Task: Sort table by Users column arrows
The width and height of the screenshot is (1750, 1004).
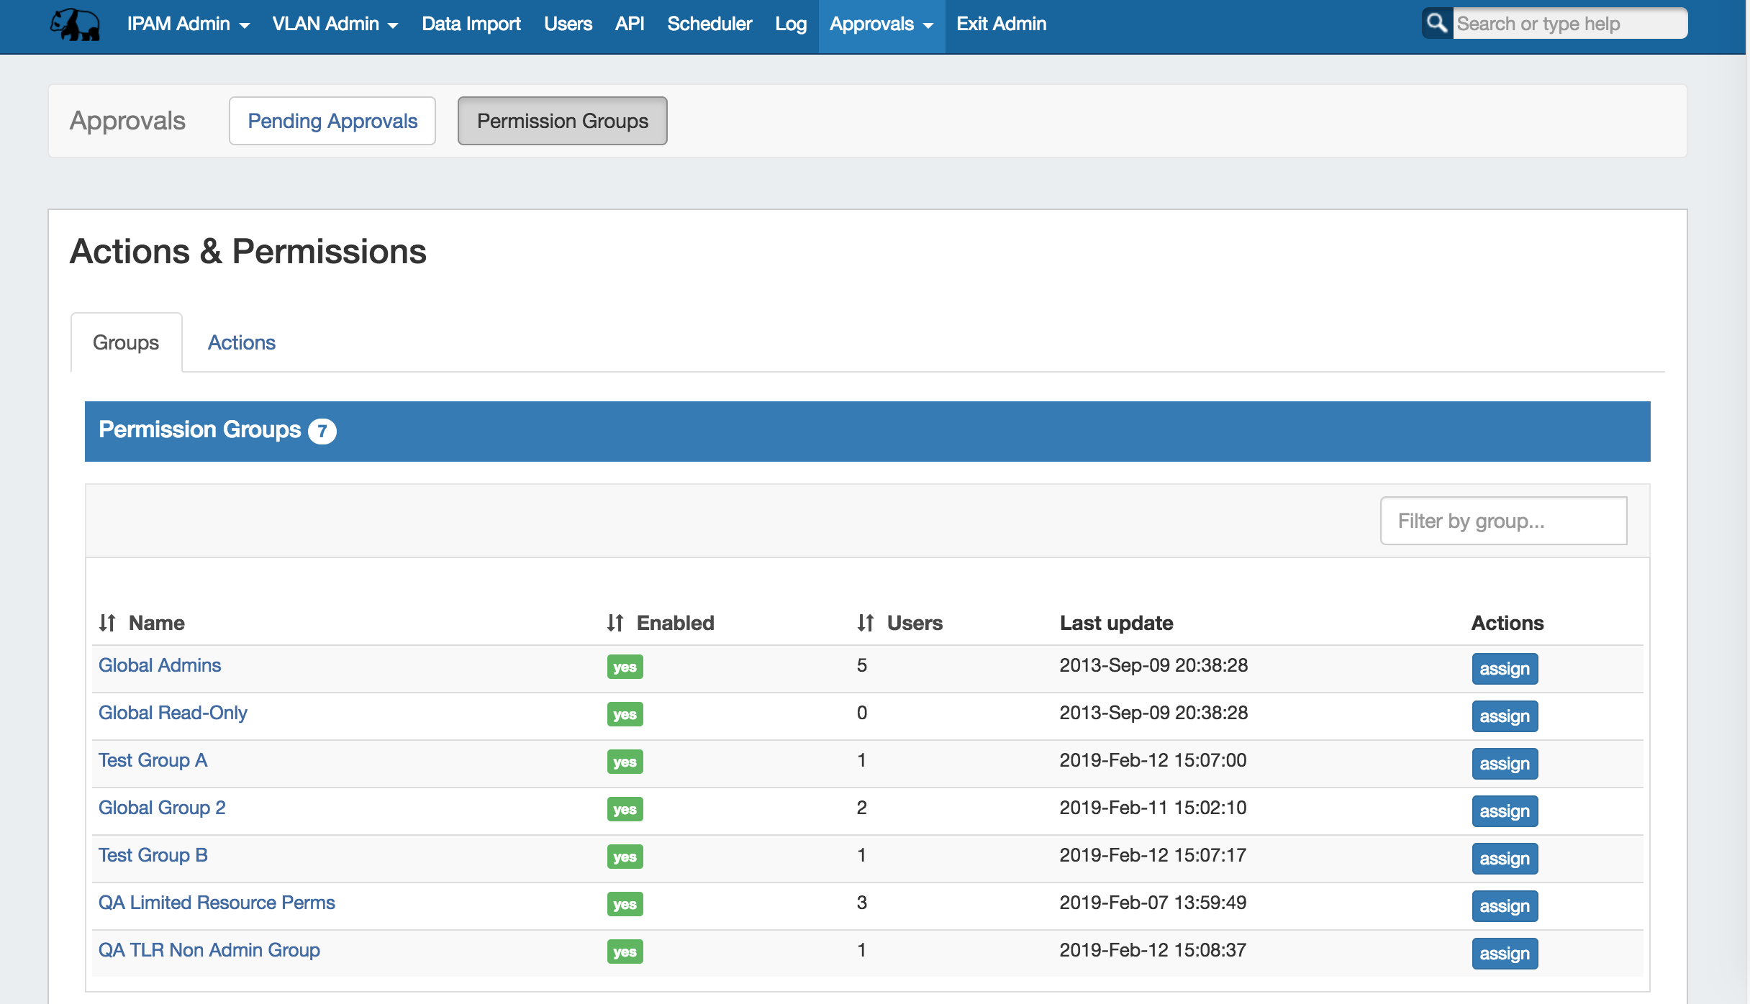Action: tap(865, 623)
